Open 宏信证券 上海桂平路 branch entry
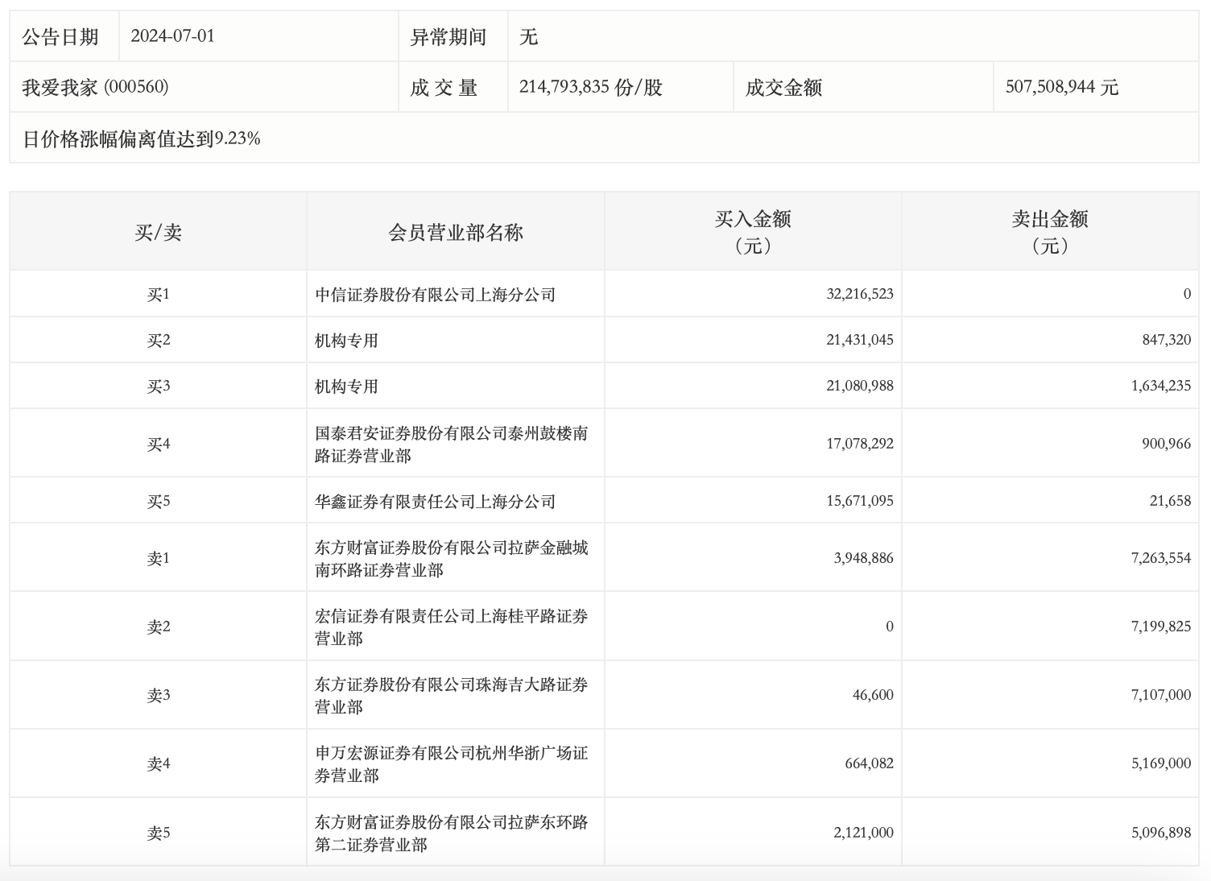 click(x=451, y=627)
